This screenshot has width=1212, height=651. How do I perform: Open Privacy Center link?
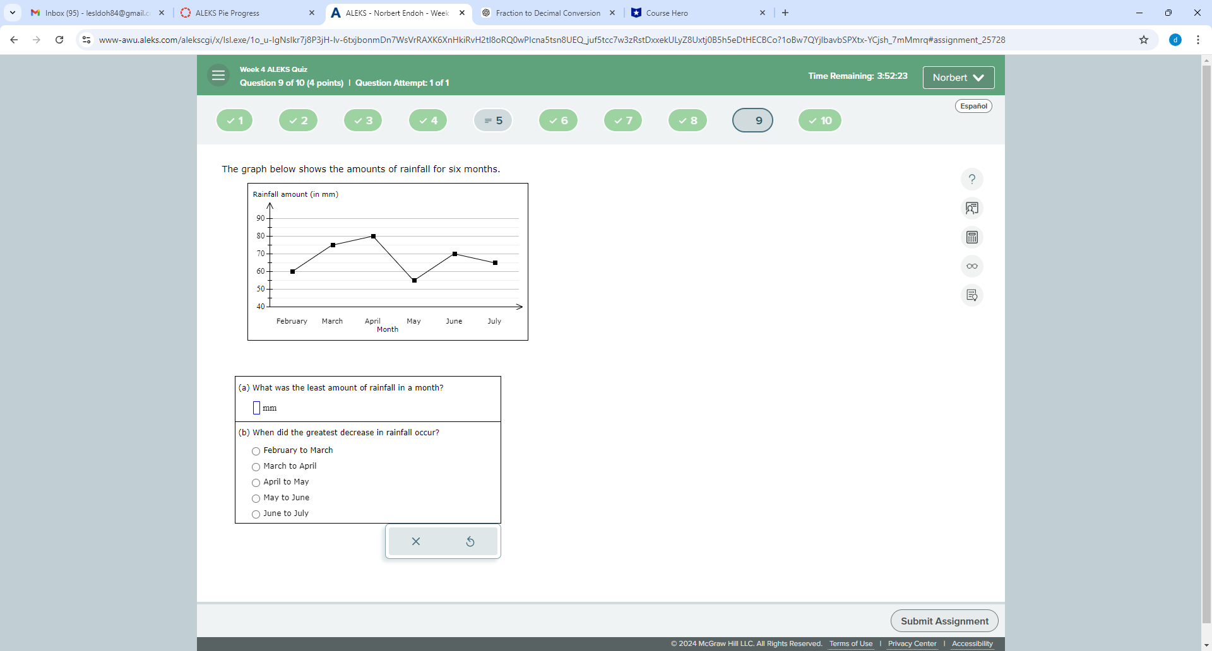tap(912, 643)
